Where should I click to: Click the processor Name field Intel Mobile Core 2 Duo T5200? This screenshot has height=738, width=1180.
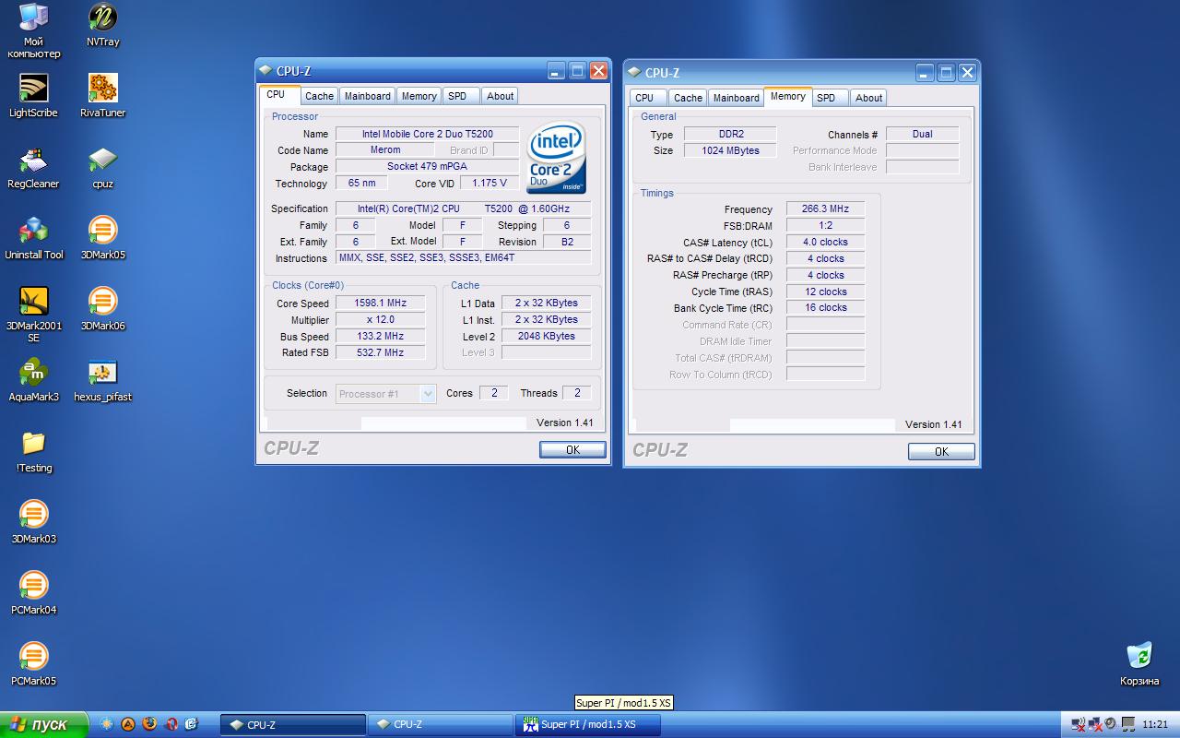(x=427, y=134)
